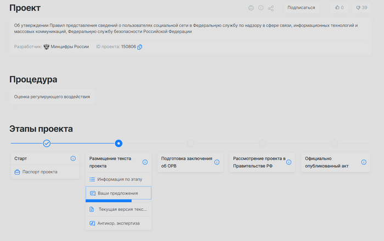Show info for Подготовка заключения об ОРВ
This screenshot has width=384, height=241.
[x=217, y=162]
